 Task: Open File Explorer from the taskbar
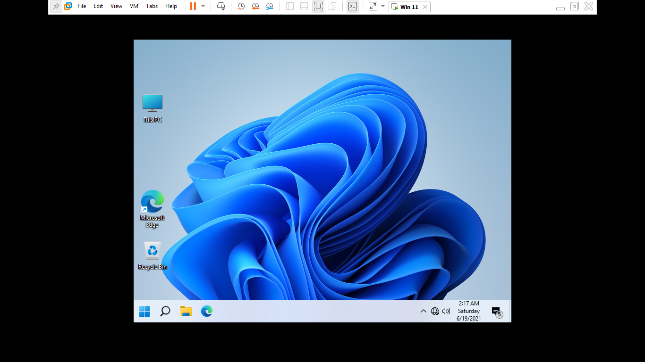[186, 311]
